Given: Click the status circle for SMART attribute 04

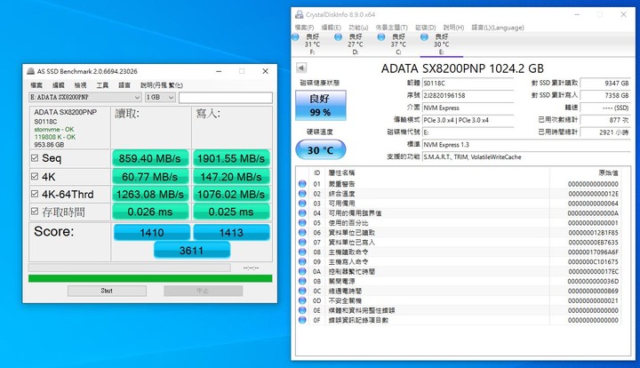Looking at the screenshot, I should [x=302, y=213].
